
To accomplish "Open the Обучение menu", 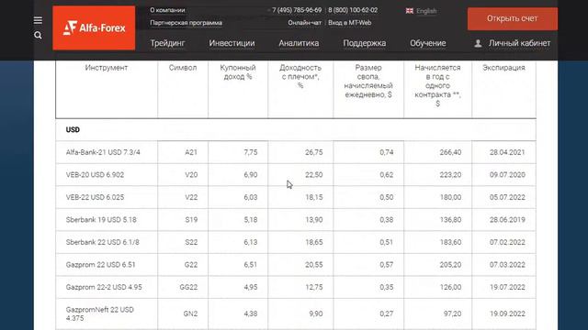I will point(427,43).
